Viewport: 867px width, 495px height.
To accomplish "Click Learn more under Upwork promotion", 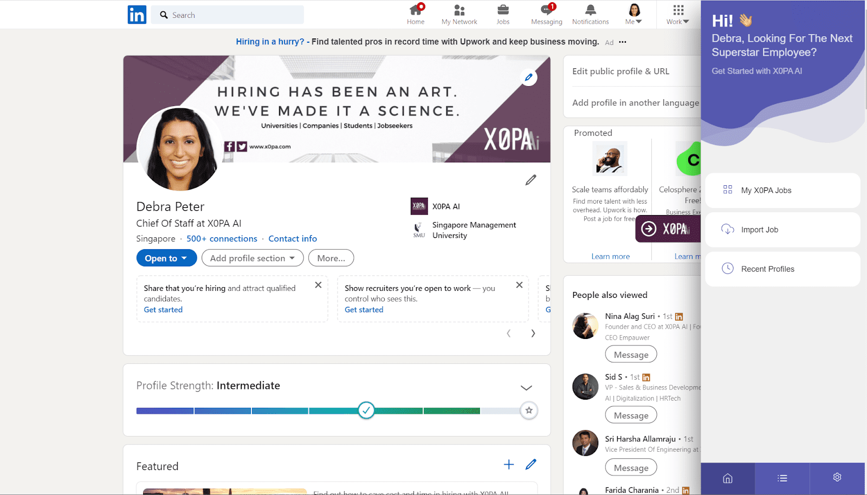I will click(611, 257).
